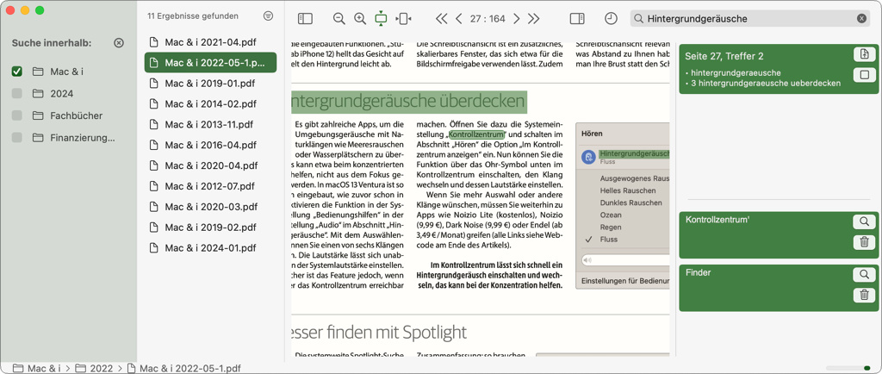
Task: Zoom in on the PDF page
Action: pos(360,18)
